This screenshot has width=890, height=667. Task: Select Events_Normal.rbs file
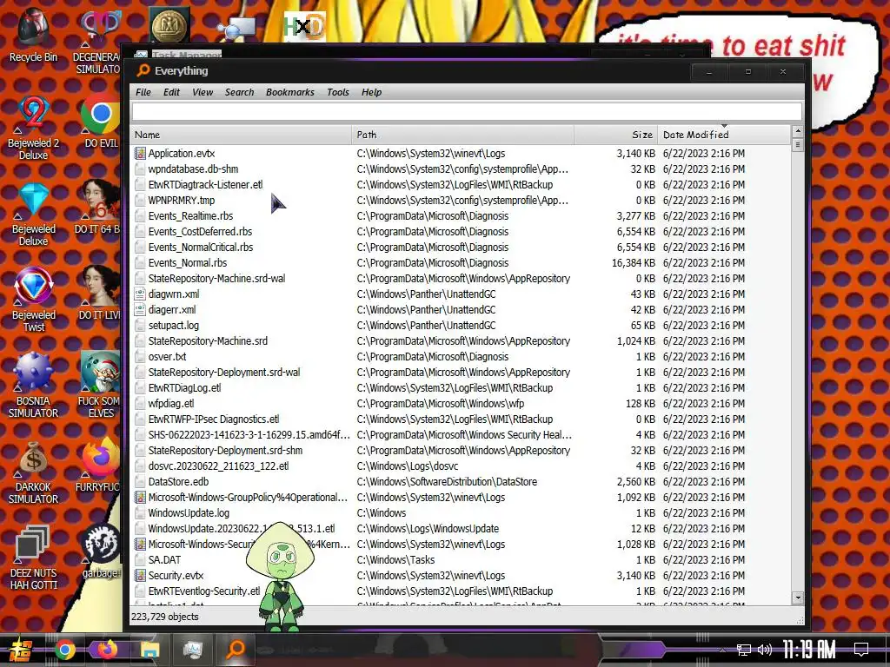pos(460,262)
